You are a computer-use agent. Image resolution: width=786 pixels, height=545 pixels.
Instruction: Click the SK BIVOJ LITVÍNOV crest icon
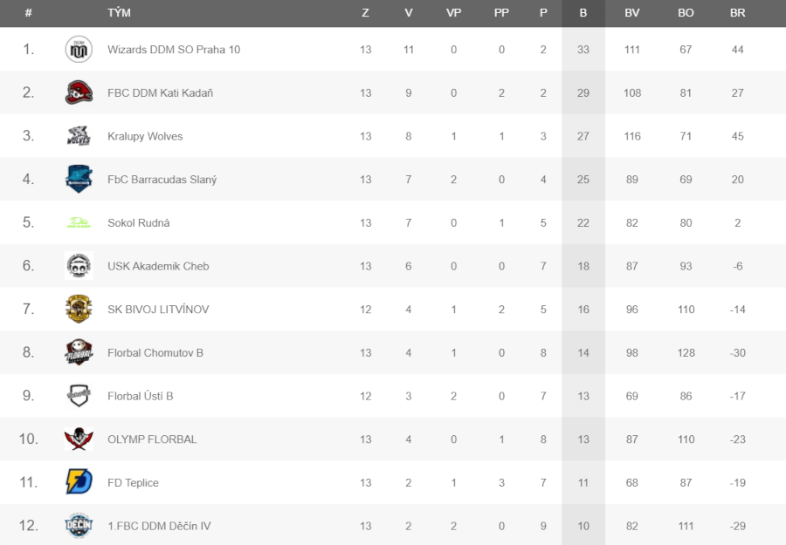[x=79, y=309]
